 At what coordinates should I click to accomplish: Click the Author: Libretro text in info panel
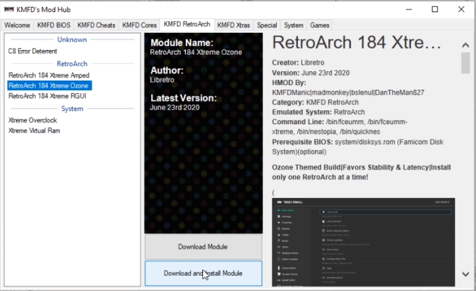pyautogui.click(x=167, y=75)
